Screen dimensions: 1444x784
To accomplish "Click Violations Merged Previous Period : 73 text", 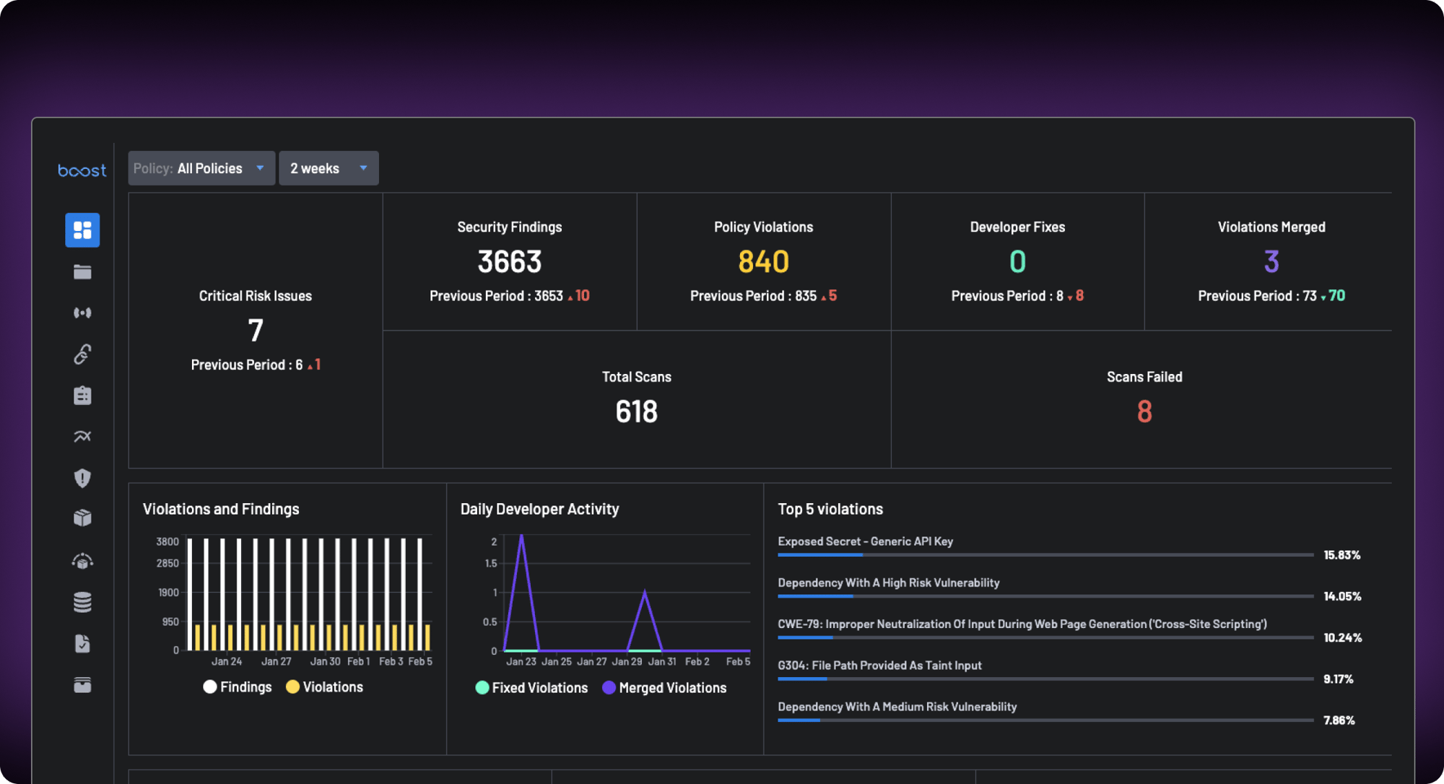I will tap(1257, 296).
